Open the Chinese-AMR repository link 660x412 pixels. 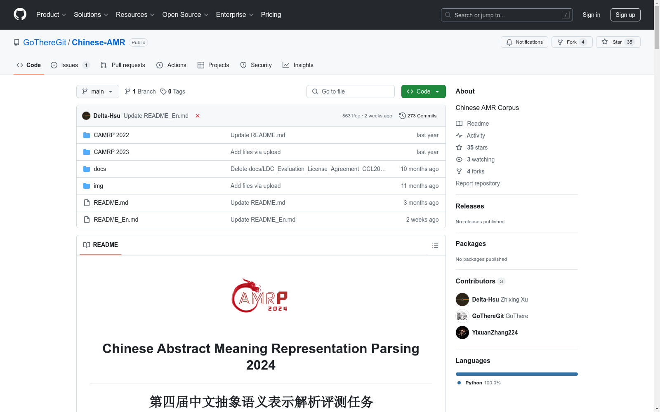pyautogui.click(x=99, y=42)
